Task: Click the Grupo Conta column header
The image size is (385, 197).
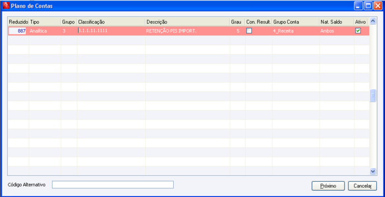Action: tap(295, 22)
